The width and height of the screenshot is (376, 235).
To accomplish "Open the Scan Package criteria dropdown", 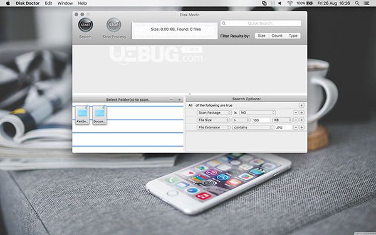I will [x=214, y=113].
